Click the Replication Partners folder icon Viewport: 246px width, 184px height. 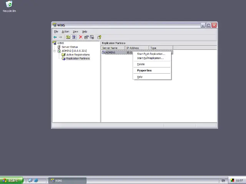click(63, 59)
